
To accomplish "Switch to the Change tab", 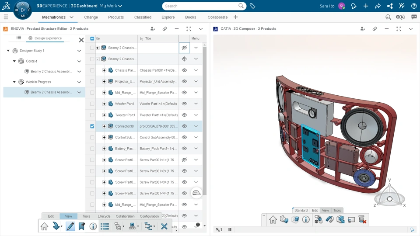I will pyautogui.click(x=91, y=17).
